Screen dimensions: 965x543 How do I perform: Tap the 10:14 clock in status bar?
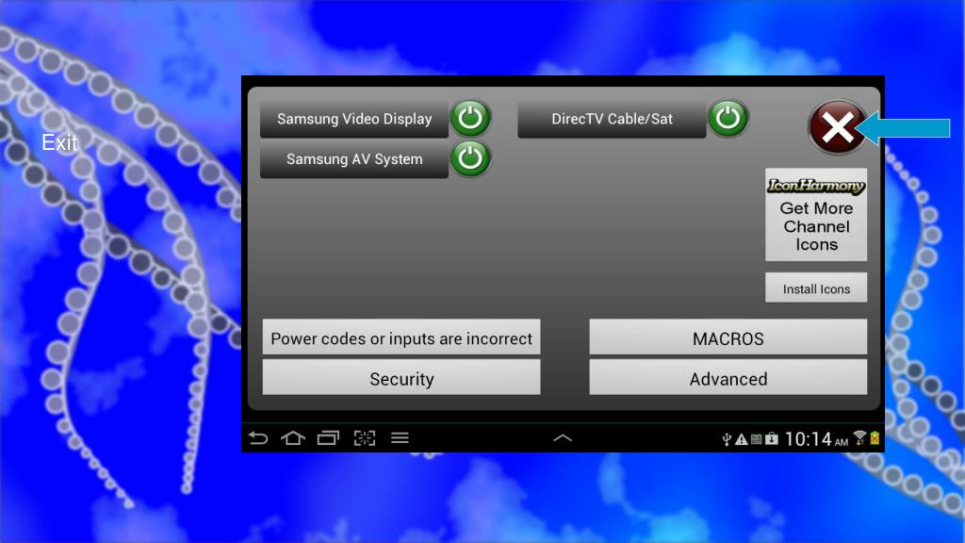point(809,439)
